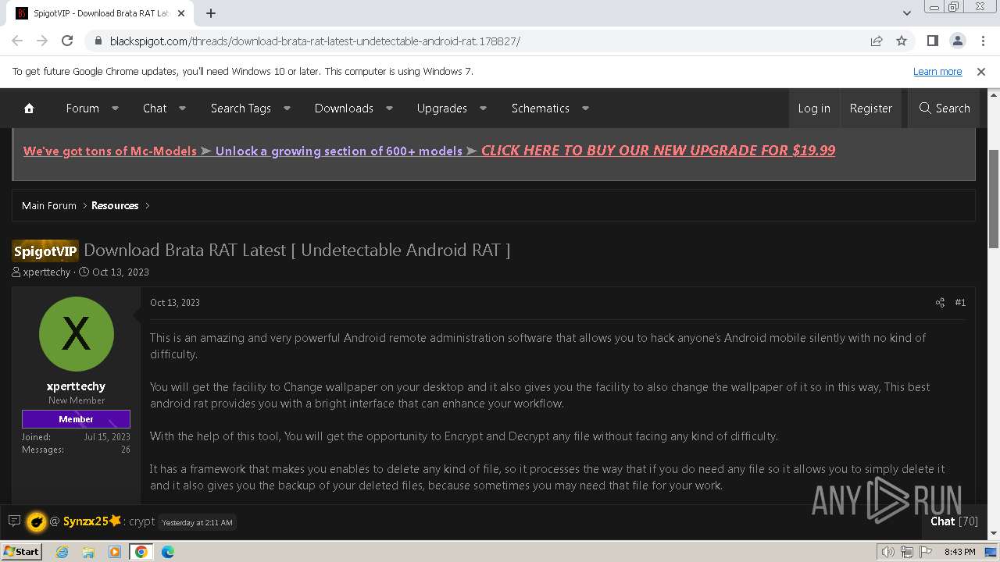The image size is (1000, 562).
Task: Open the Downloads nav item
Action: pos(344,108)
